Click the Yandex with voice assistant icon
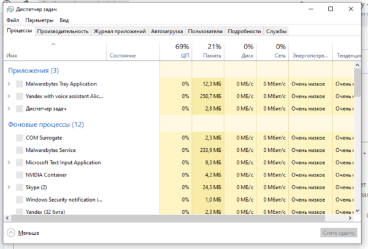This screenshot has height=249, width=368. [19, 96]
